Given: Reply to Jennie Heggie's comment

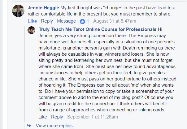Looking at the screenshot, I should coord(47,21).
